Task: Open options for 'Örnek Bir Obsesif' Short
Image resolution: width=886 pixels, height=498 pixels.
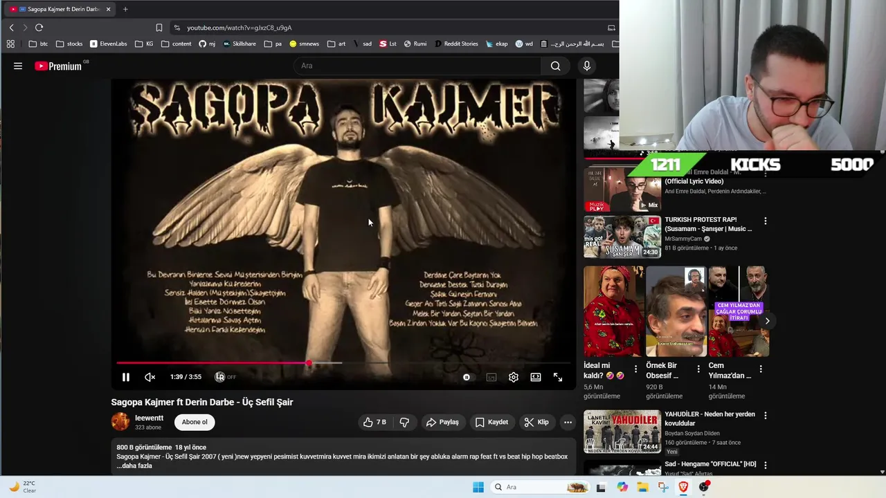Action: click(x=698, y=369)
